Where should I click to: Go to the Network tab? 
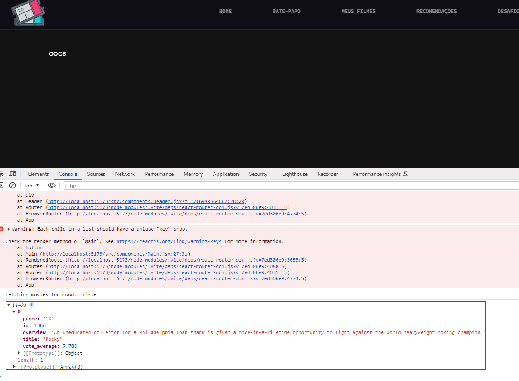125,174
